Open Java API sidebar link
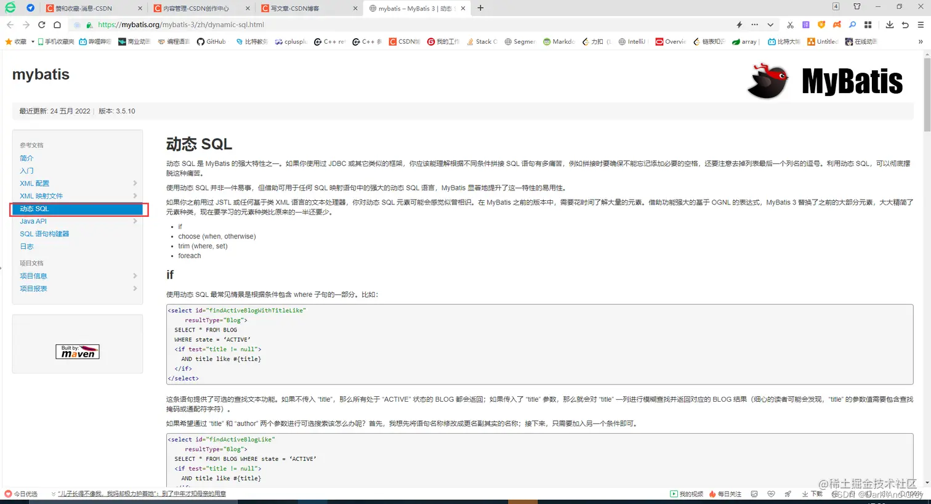This screenshot has width=931, height=504. click(x=33, y=221)
